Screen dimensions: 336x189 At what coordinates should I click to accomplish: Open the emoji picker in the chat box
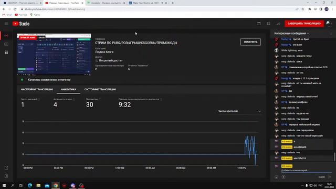[277, 177]
